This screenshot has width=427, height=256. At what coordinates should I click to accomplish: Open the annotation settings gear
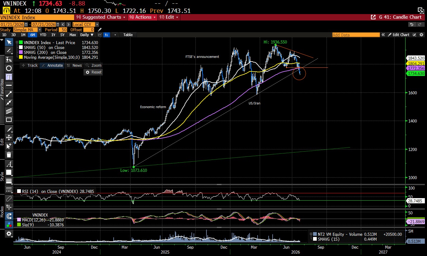[x=9, y=234]
